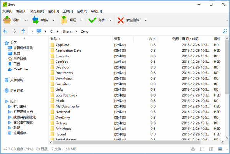The width and height of the screenshot is (230, 154).
Task: Click the padlock password icon in status bar
Action: 192,149
